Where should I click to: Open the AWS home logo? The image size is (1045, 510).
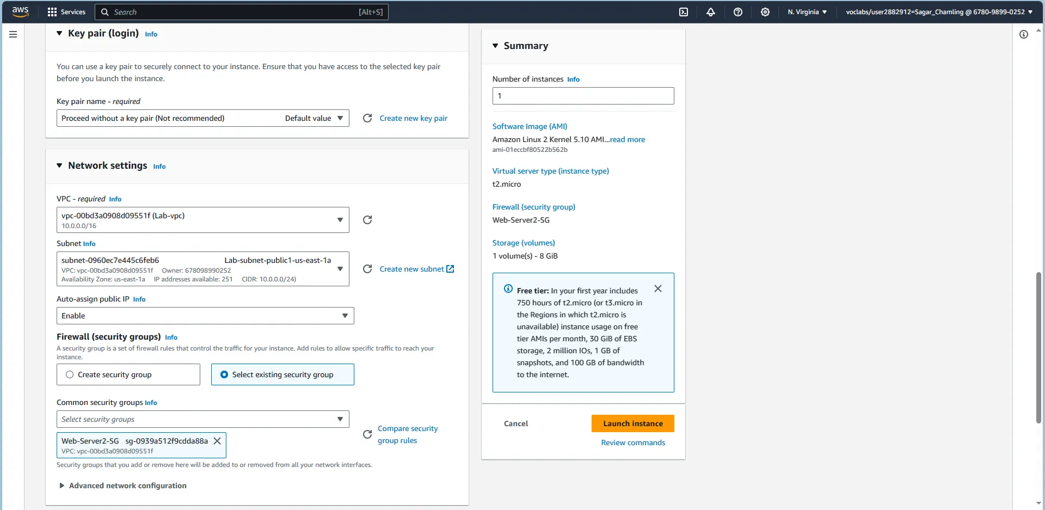tap(20, 12)
